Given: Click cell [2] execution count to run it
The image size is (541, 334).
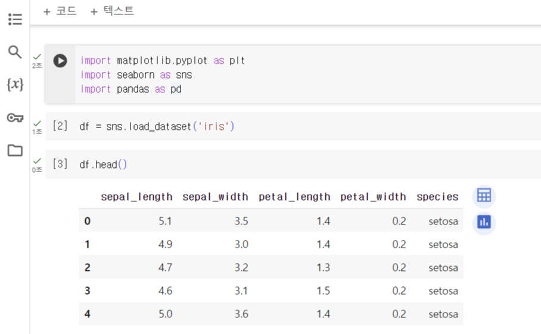Looking at the screenshot, I should (60, 126).
